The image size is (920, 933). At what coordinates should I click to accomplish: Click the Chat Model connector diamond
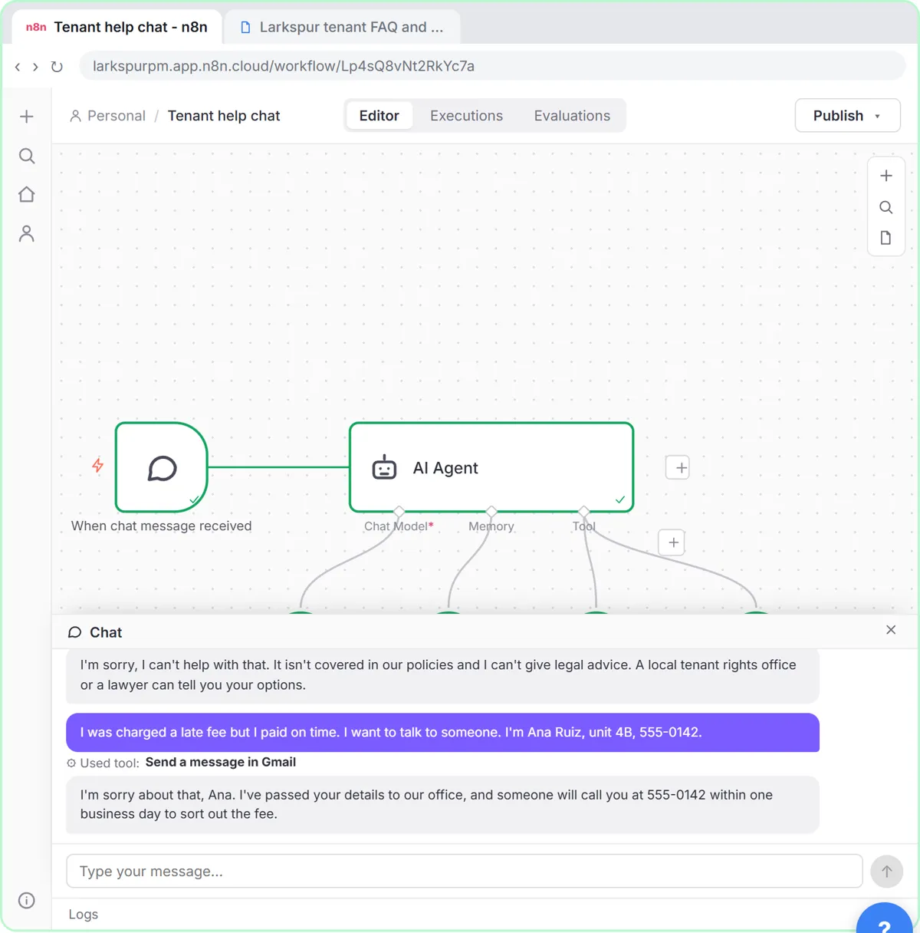[x=399, y=512]
